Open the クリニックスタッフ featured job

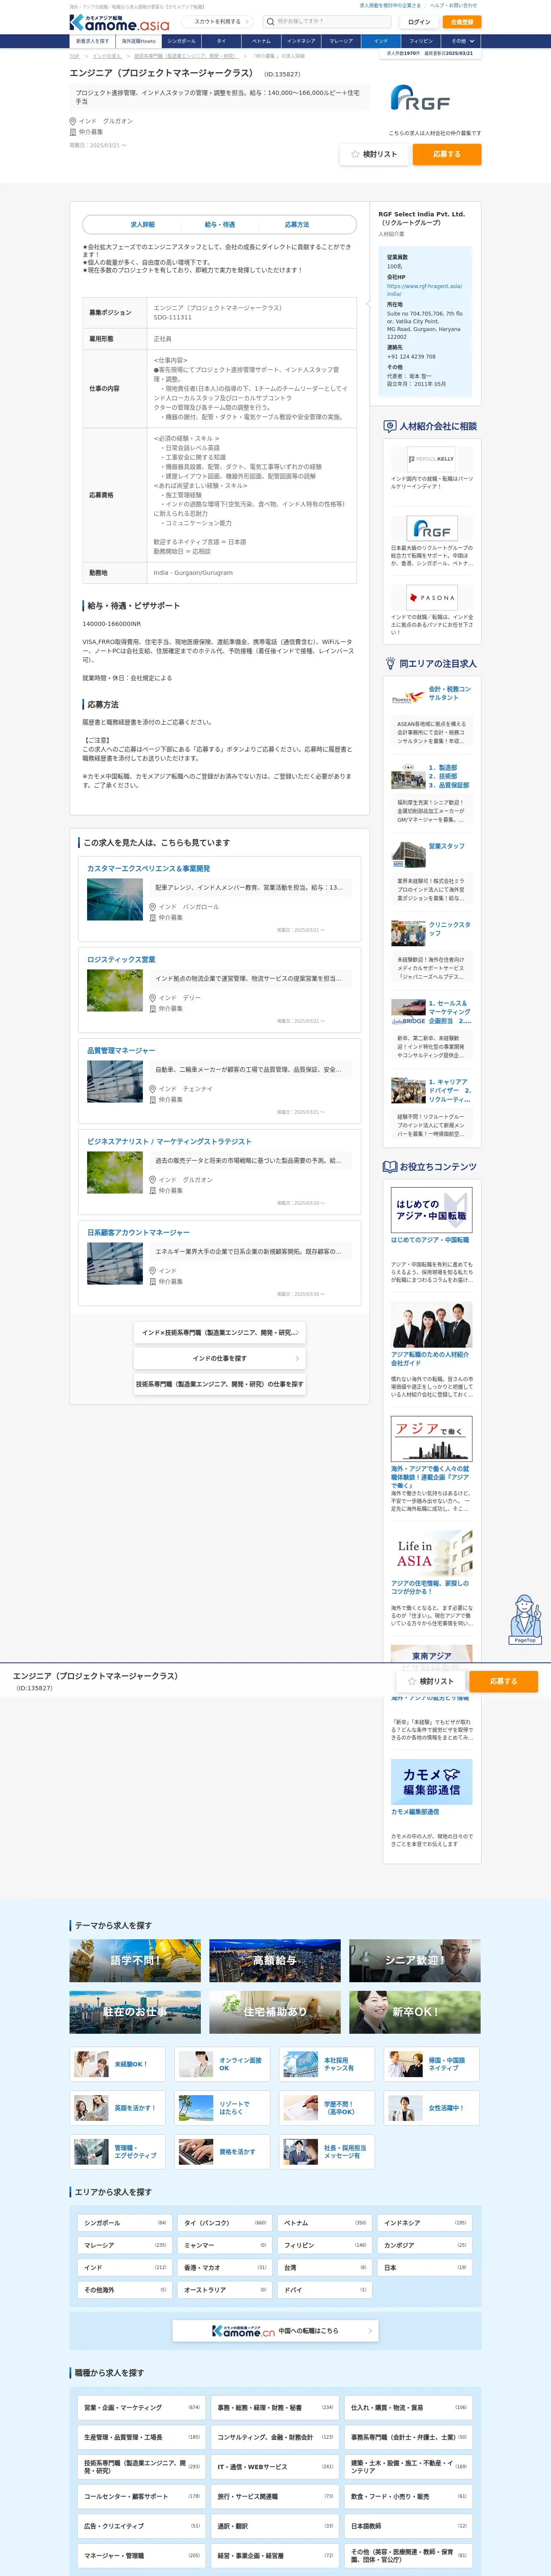click(450, 929)
